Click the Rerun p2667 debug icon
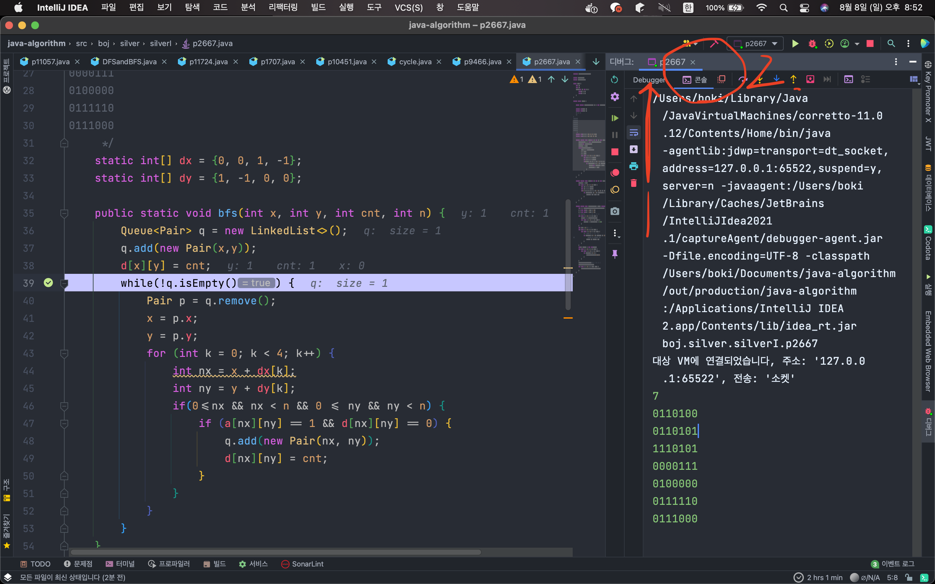 [615, 79]
